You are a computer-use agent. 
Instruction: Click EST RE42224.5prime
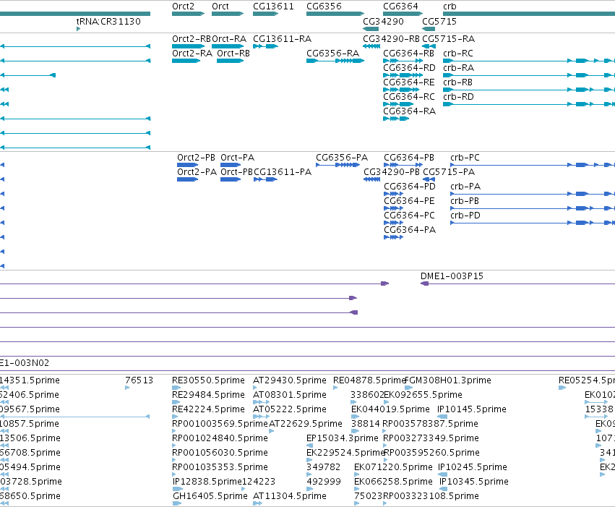175,417
